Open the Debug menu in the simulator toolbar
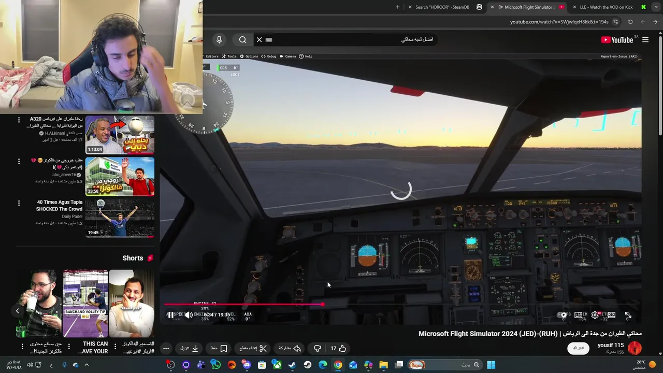Screen dimensions: 663x373 268,56
